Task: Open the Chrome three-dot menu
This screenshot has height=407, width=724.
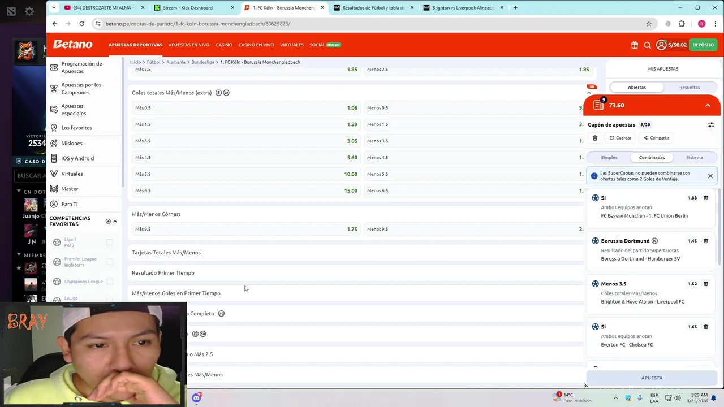Action: (716, 24)
